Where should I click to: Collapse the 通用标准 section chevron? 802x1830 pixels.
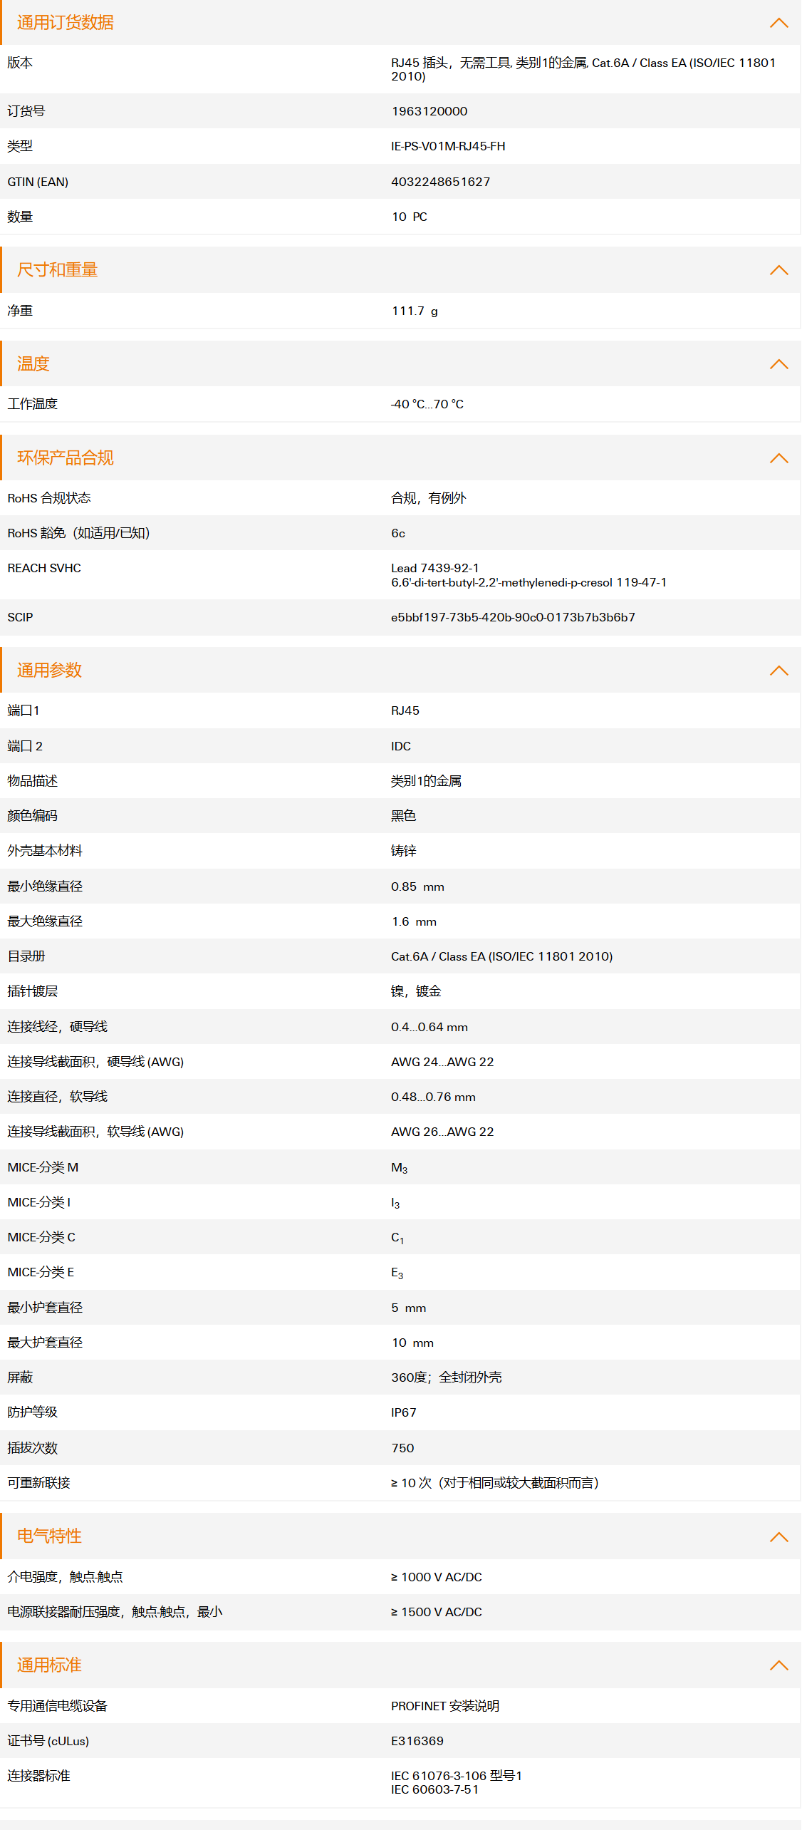tap(778, 1665)
